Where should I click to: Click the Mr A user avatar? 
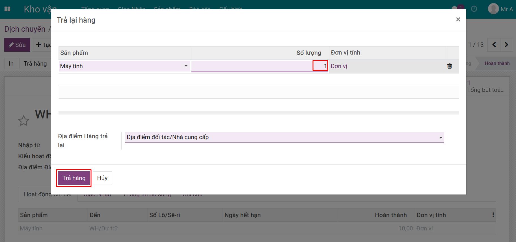pos(493,9)
